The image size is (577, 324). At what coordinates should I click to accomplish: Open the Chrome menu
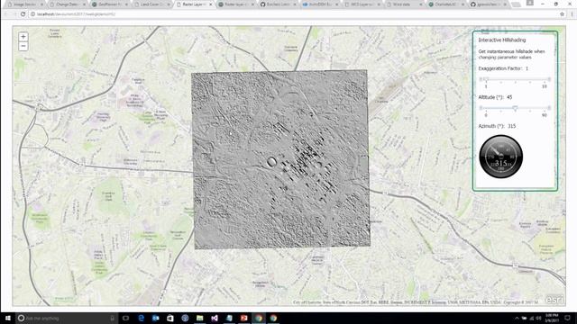point(572,14)
